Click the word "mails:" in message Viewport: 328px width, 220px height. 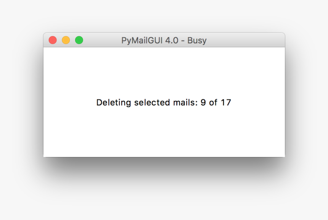[x=185, y=103]
